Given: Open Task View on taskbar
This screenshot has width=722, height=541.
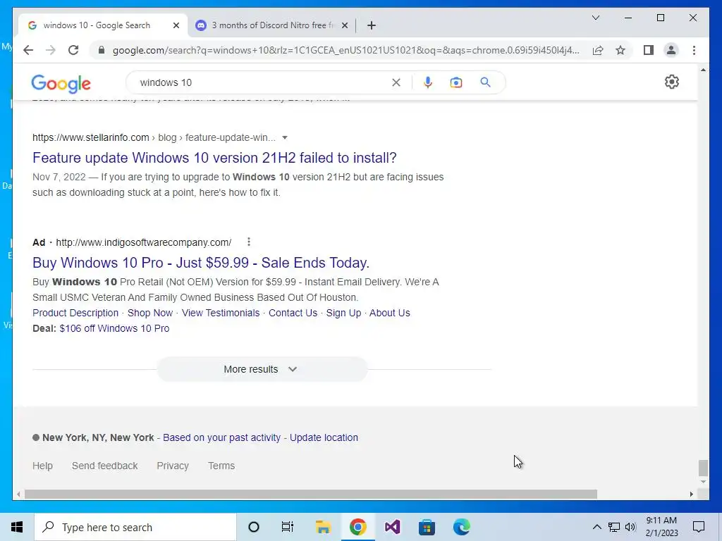Looking at the screenshot, I should pyautogui.click(x=288, y=527).
